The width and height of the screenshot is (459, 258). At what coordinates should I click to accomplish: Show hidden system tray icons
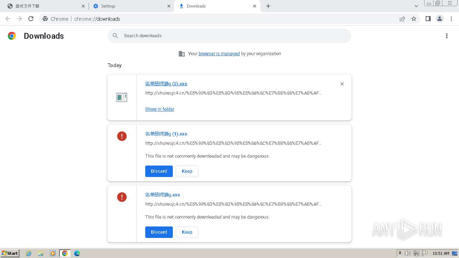click(400, 253)
